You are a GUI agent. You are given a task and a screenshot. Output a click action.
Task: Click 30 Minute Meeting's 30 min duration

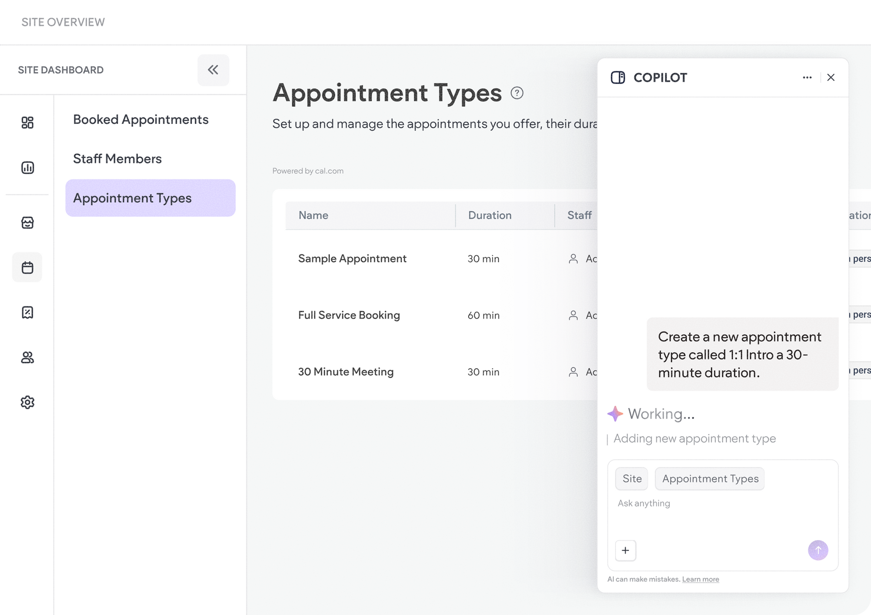click(x=484, y=372)
